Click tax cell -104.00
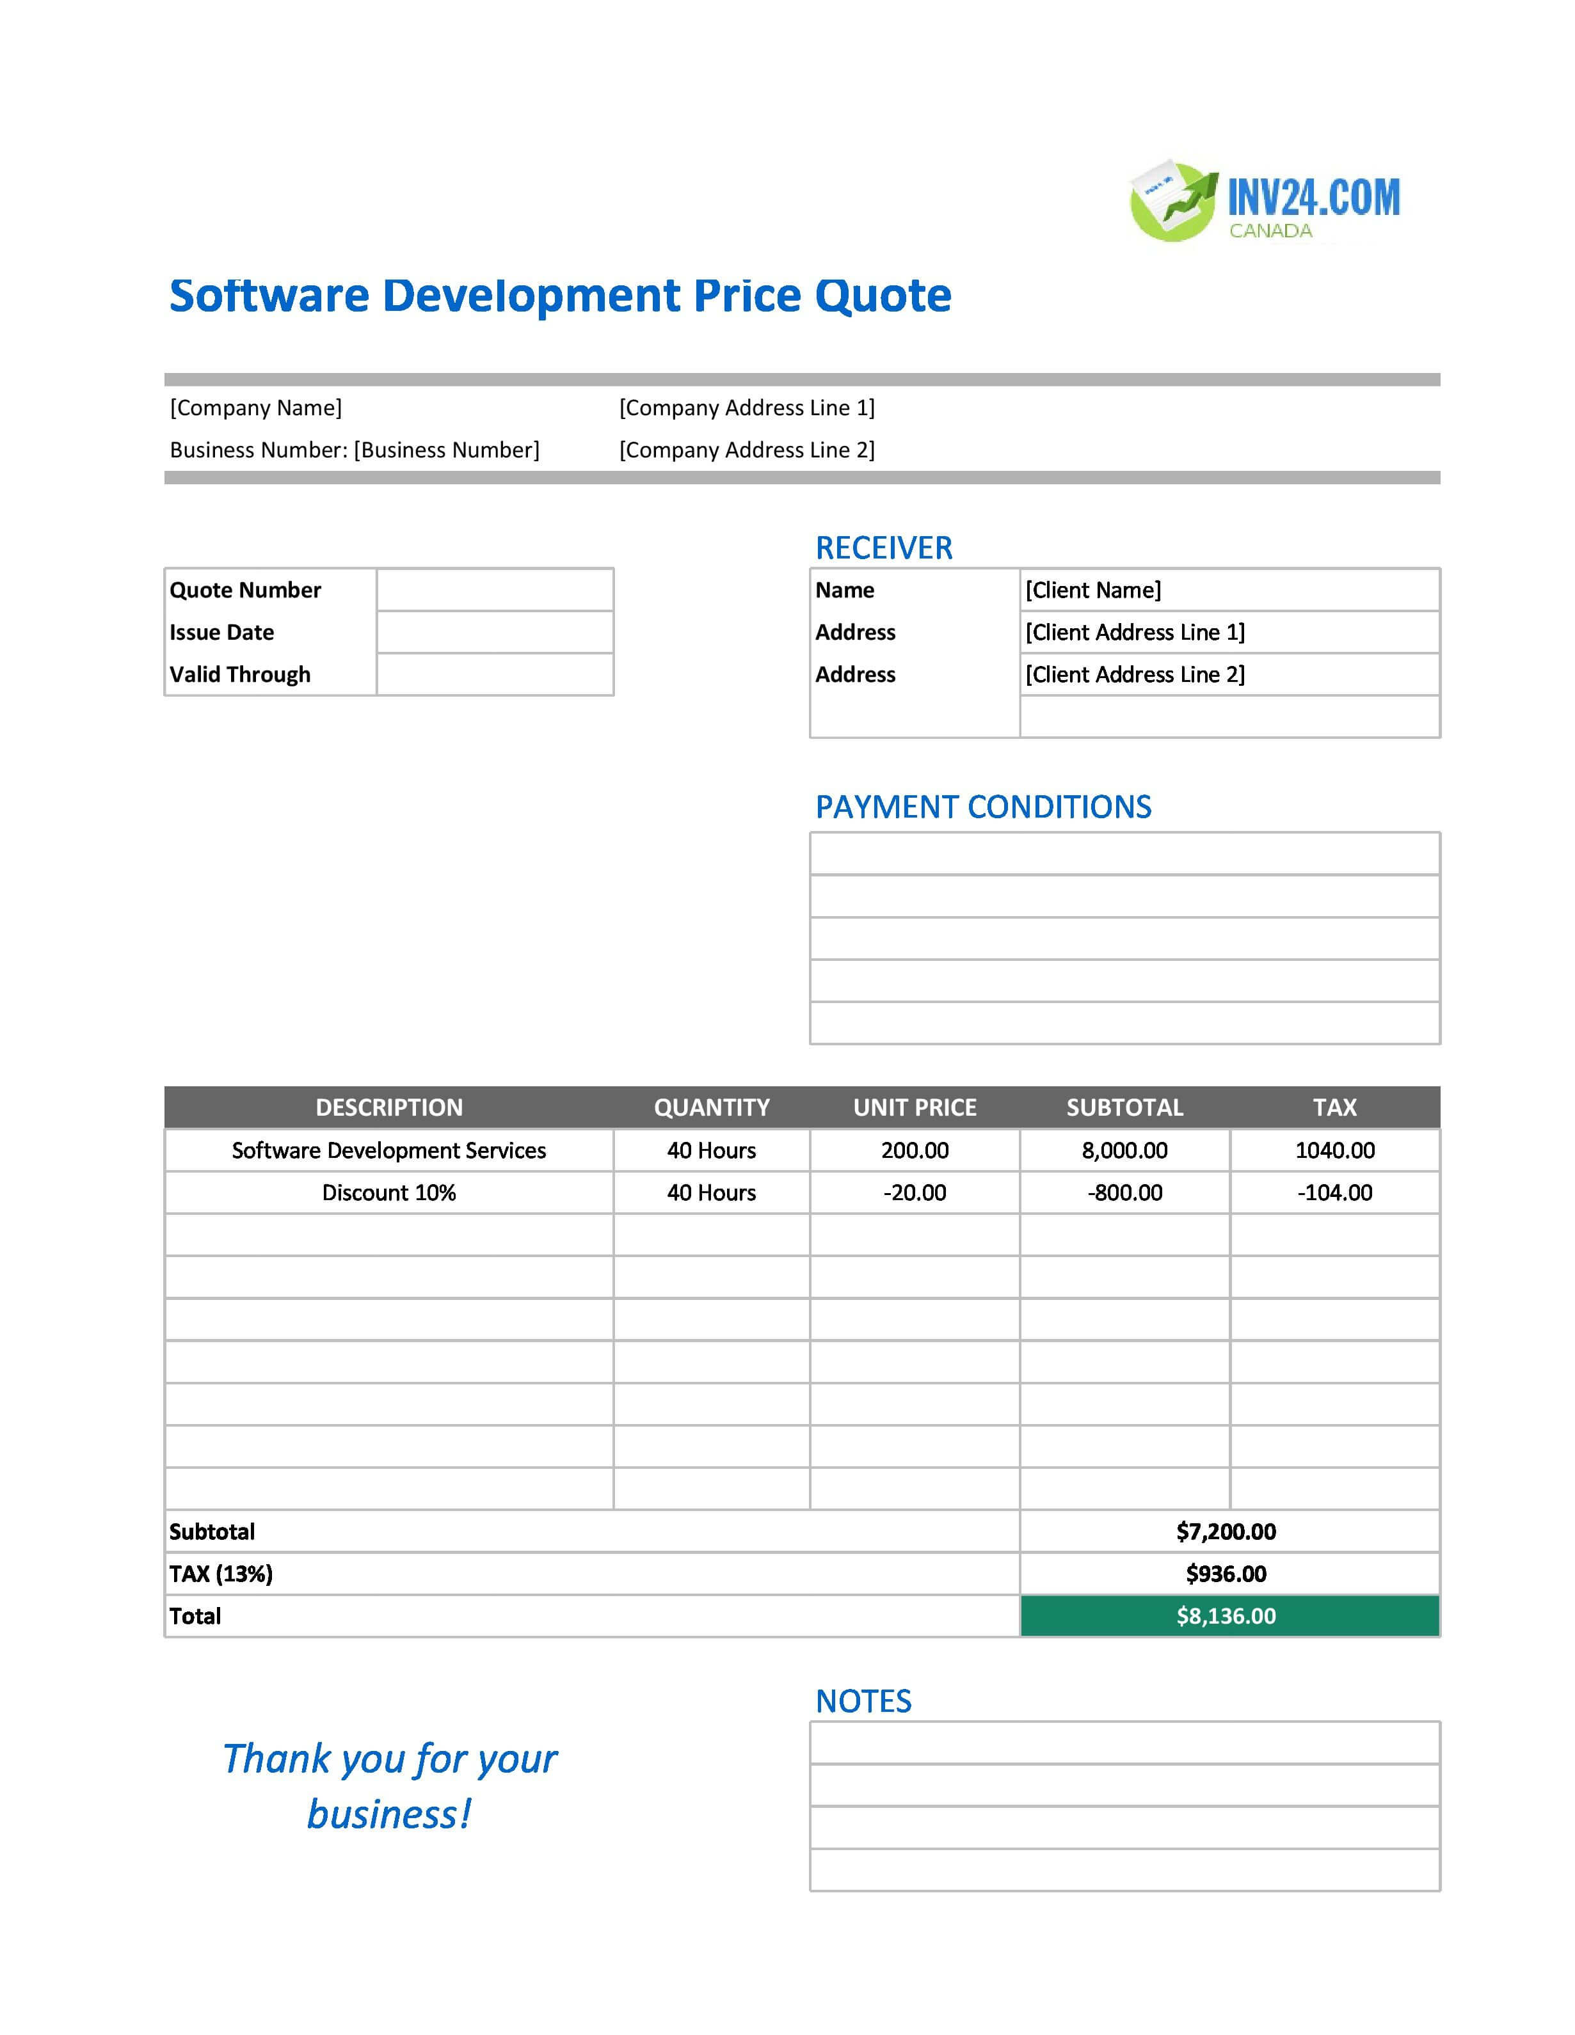 [x=1334, y=1192]
